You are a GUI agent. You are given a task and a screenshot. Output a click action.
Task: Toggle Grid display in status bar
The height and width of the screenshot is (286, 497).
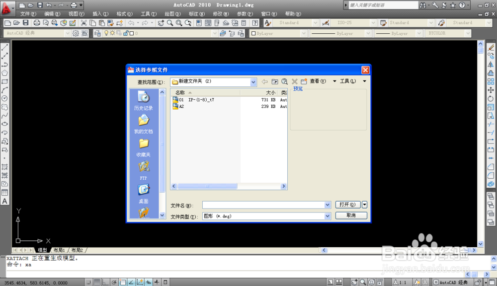(97, 282)
